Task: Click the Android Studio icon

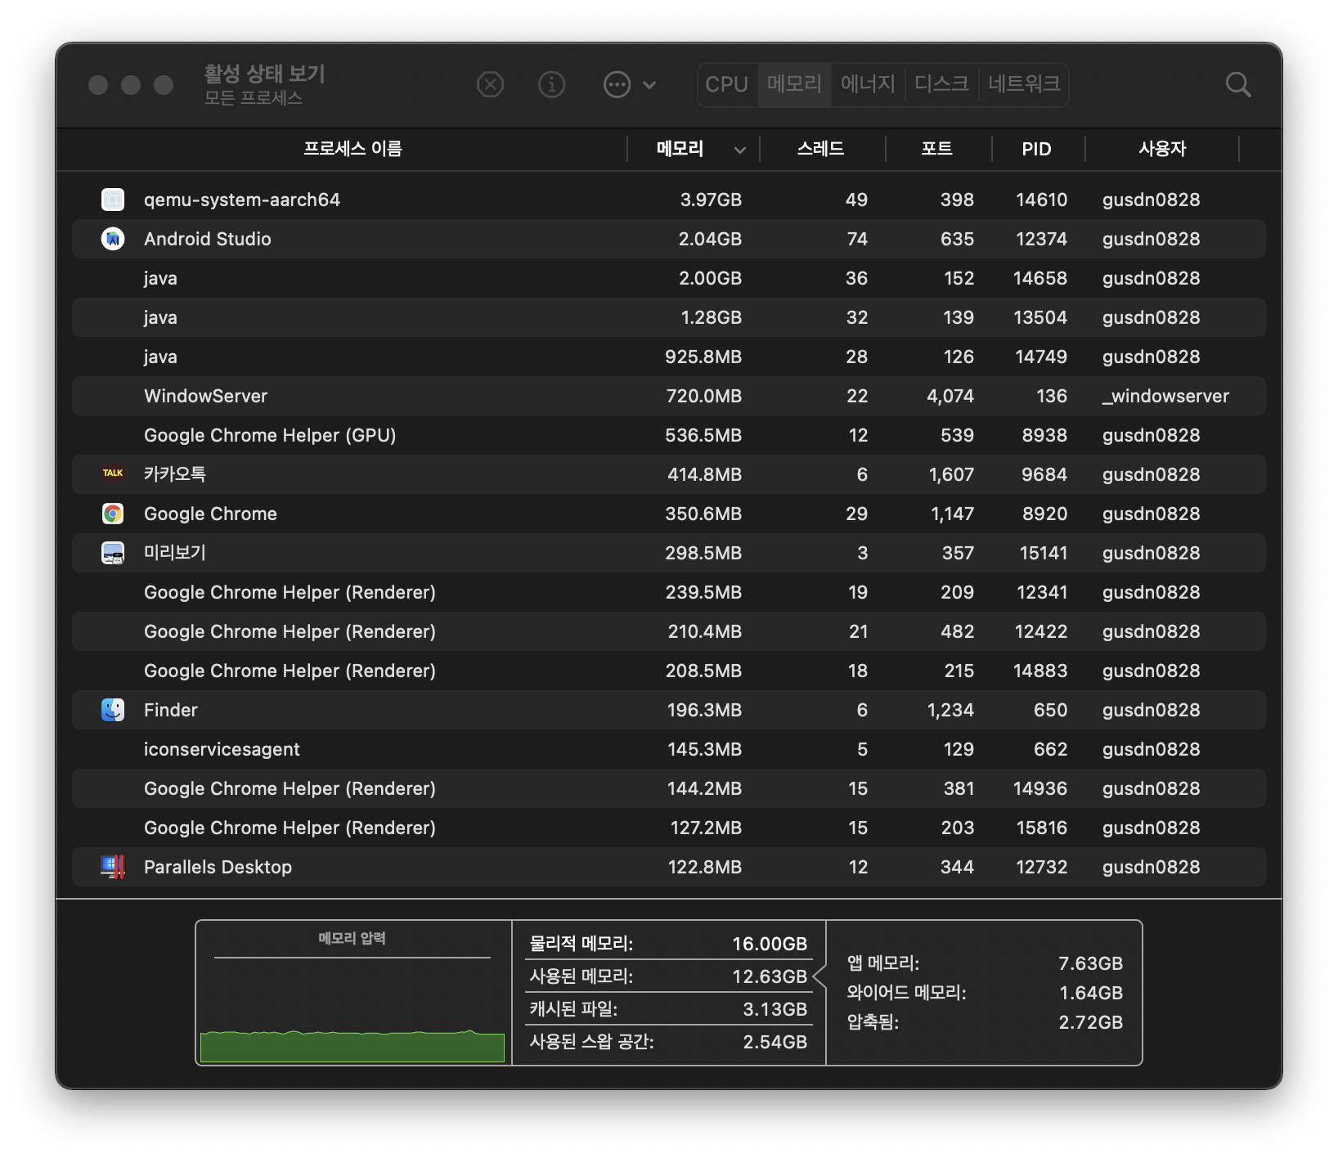Action: tap(113, 239)
